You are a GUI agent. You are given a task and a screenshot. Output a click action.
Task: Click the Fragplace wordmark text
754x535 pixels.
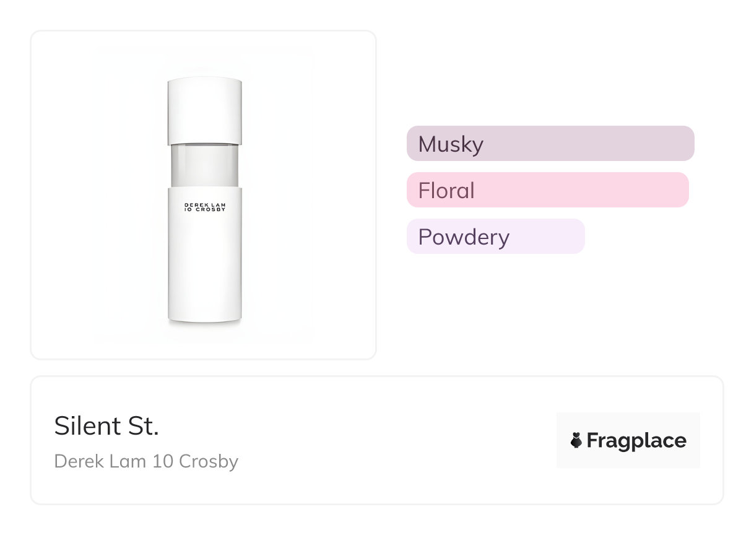click(636, 441)
